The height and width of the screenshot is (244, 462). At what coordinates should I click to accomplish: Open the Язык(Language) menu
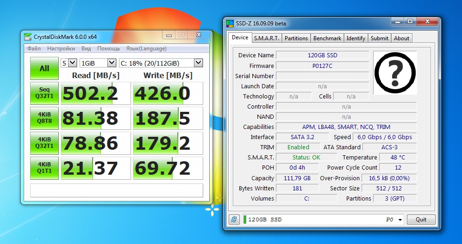tap(146, 49)
